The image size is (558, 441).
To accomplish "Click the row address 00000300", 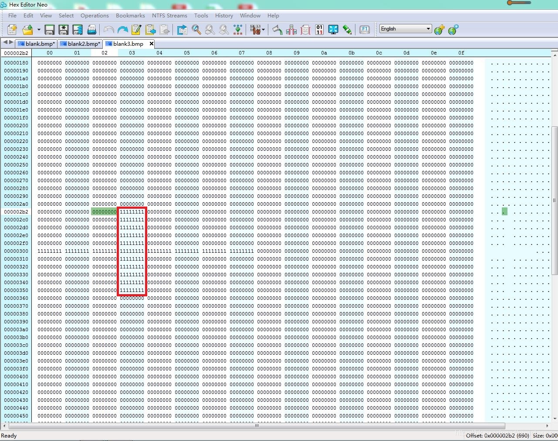I will click(16, 251).
